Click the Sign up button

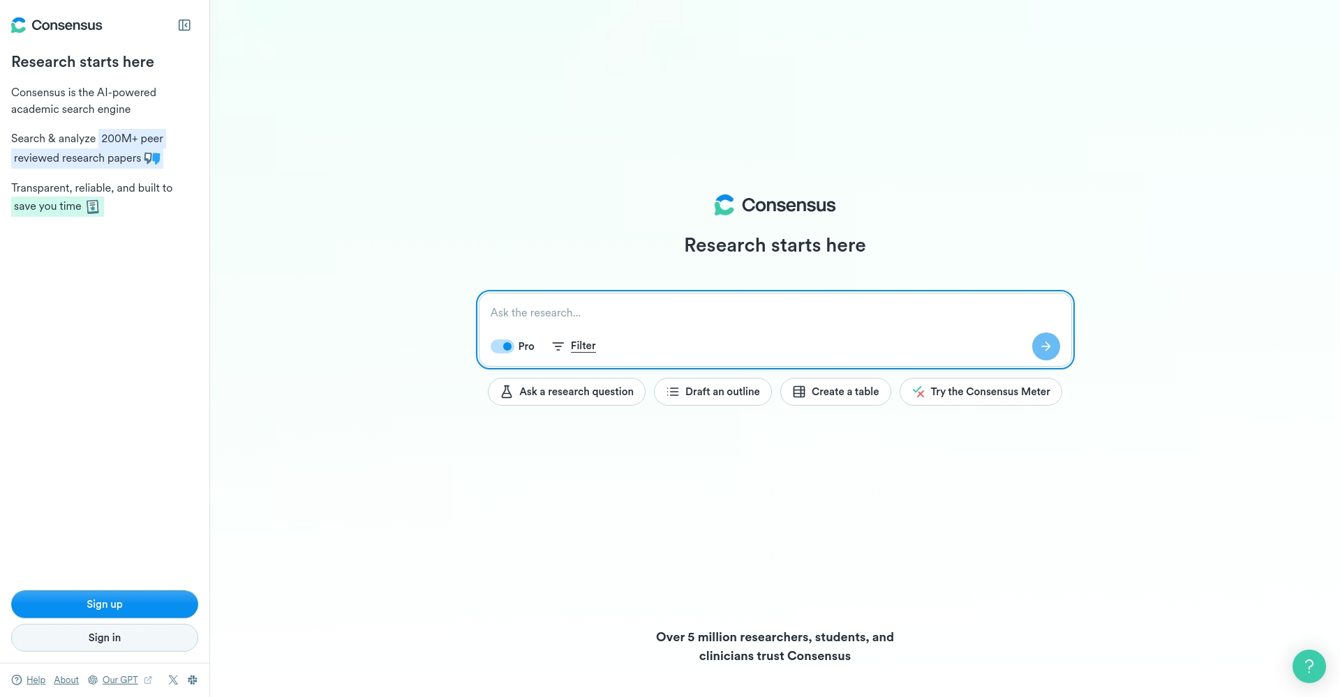(105, 604)
